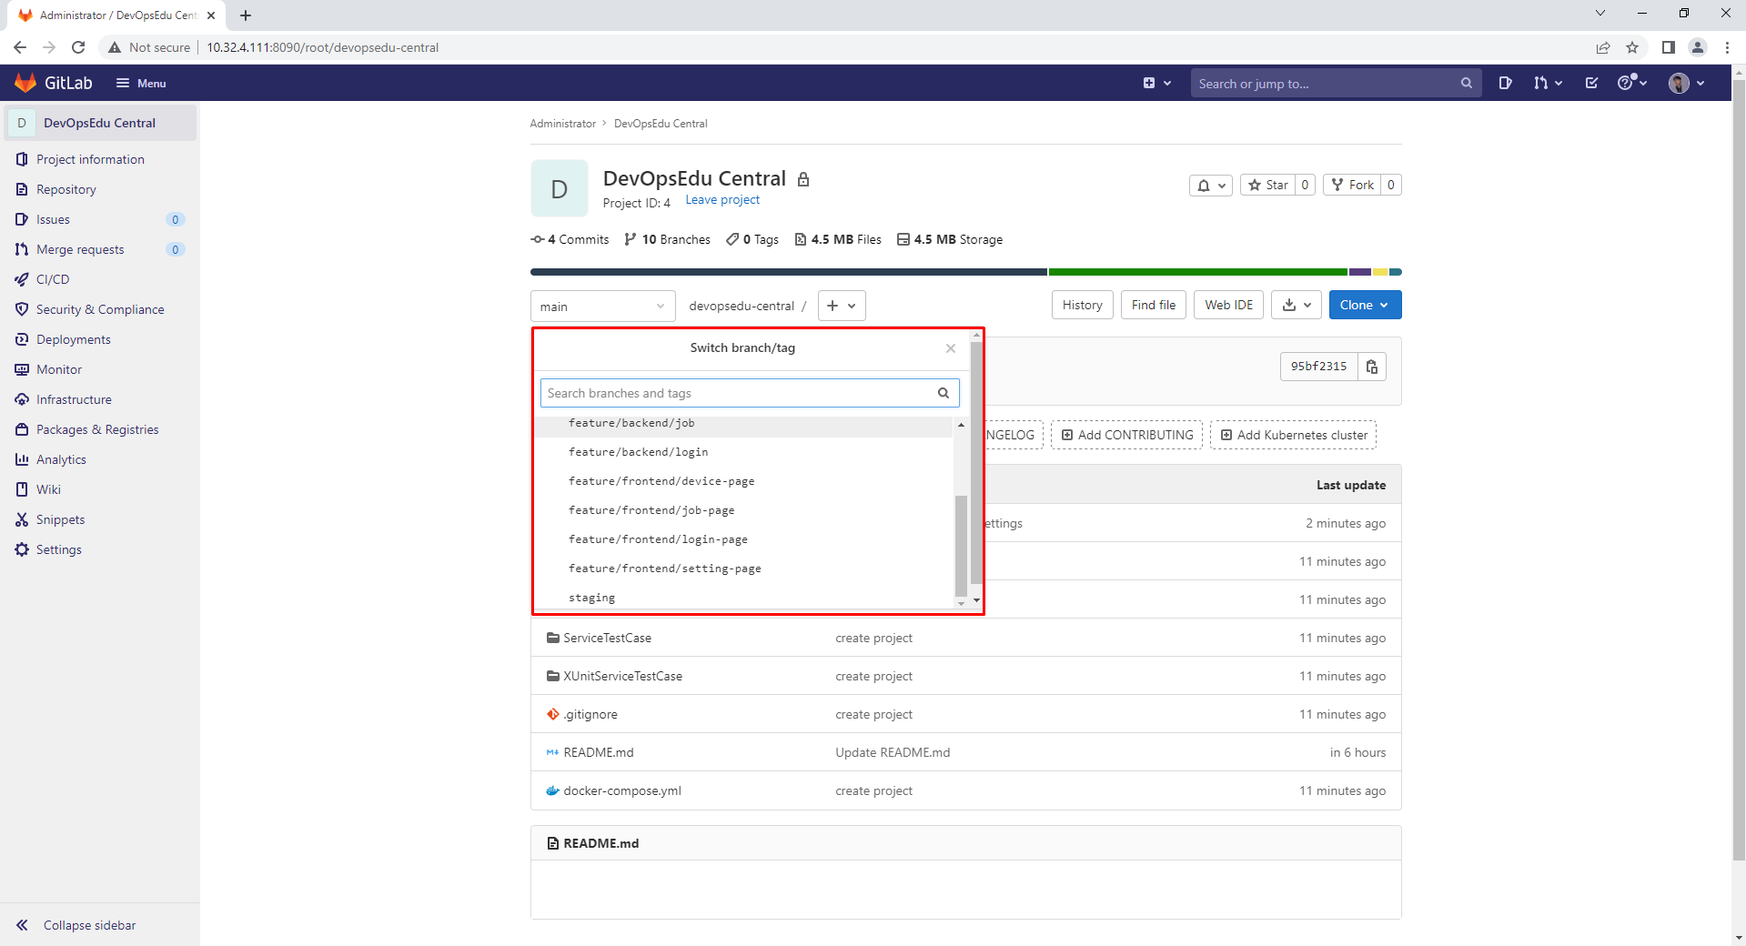Fork the project
The height and width of the screenshot is (946, 1746).
tap(1352, 186)
